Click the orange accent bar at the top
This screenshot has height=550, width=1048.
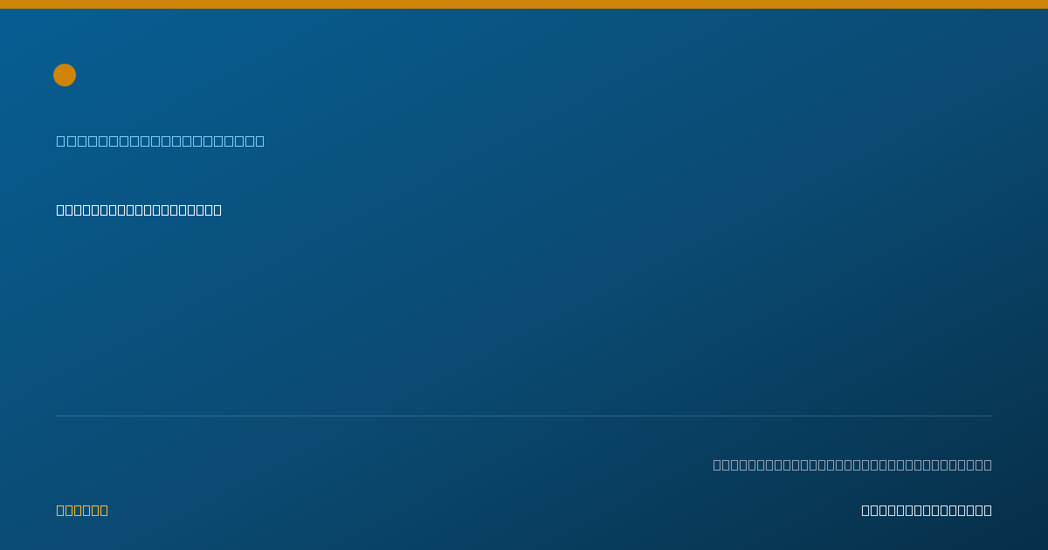coord(524,4)
